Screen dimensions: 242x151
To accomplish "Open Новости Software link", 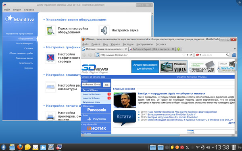I will click(91, 98).
